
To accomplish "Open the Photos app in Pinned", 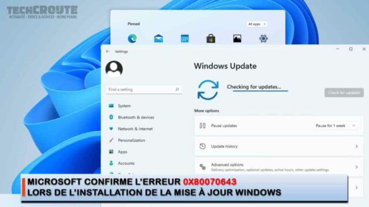I will [x=237, y=39].
